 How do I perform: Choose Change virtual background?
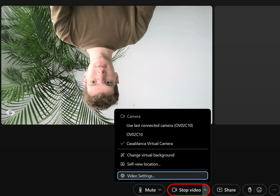tap(151, 155)
